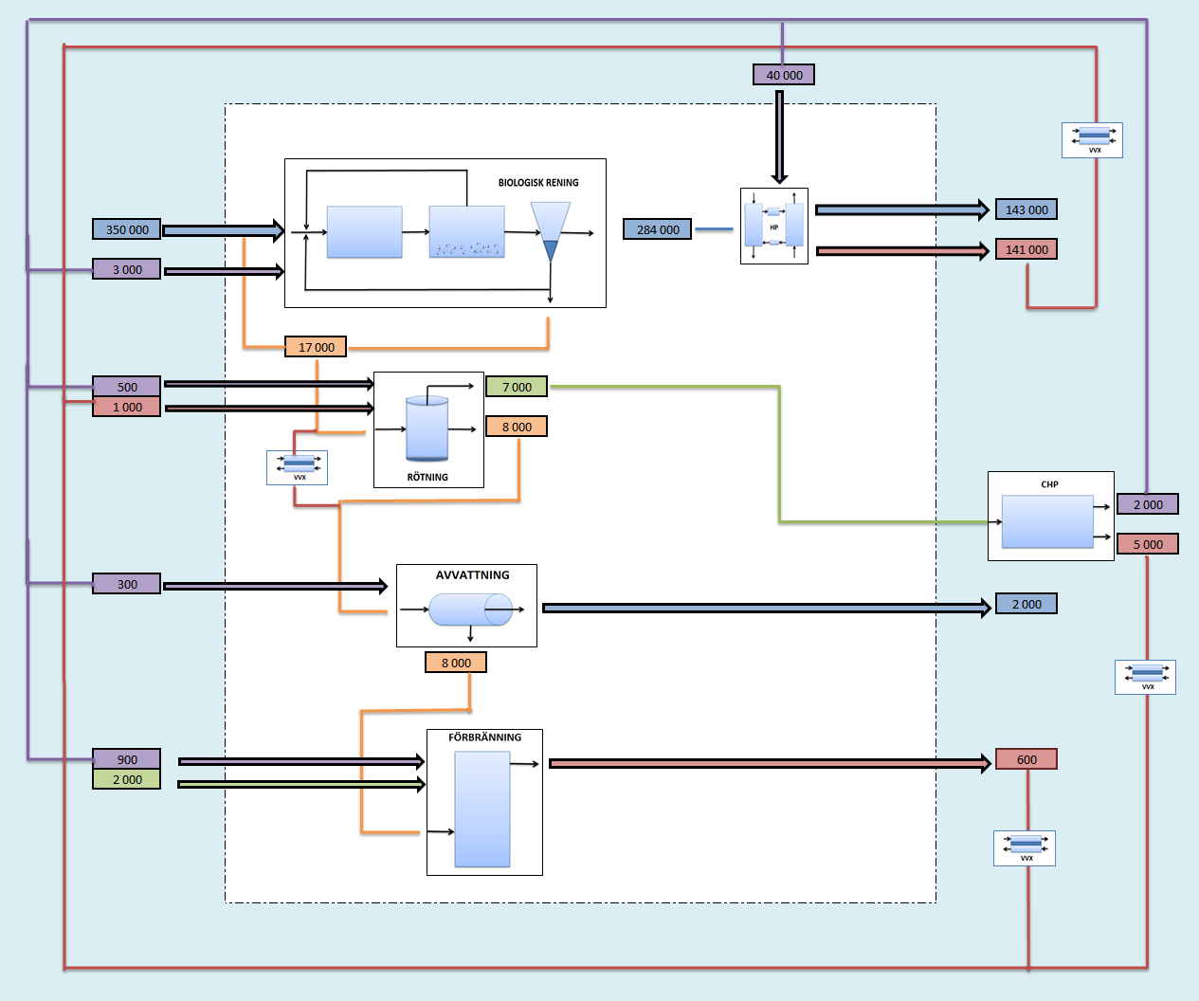
Task: Select the VVX heat exchanger near Rötning
Action: click(x=297, y=467)
